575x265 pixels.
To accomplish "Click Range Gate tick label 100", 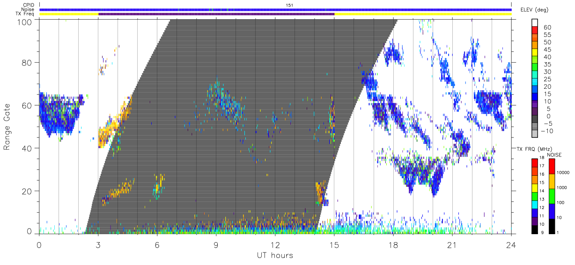I will (x=25, y=21).
